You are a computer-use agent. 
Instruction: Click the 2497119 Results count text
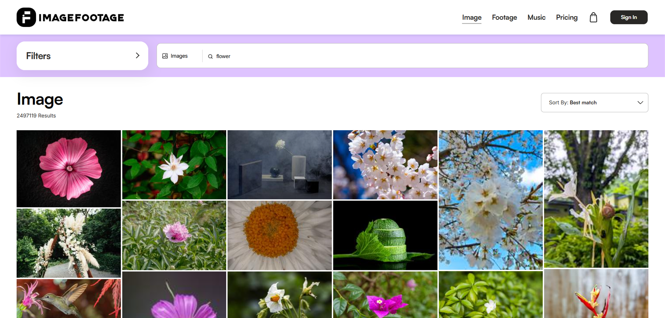point(36,116)
